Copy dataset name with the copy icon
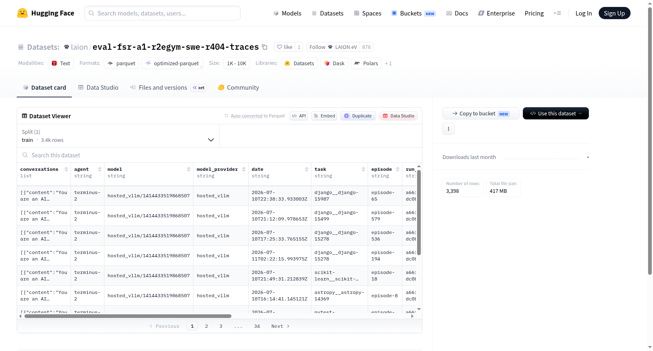This screenshot has width=653, height=351. tap(264, 47)
